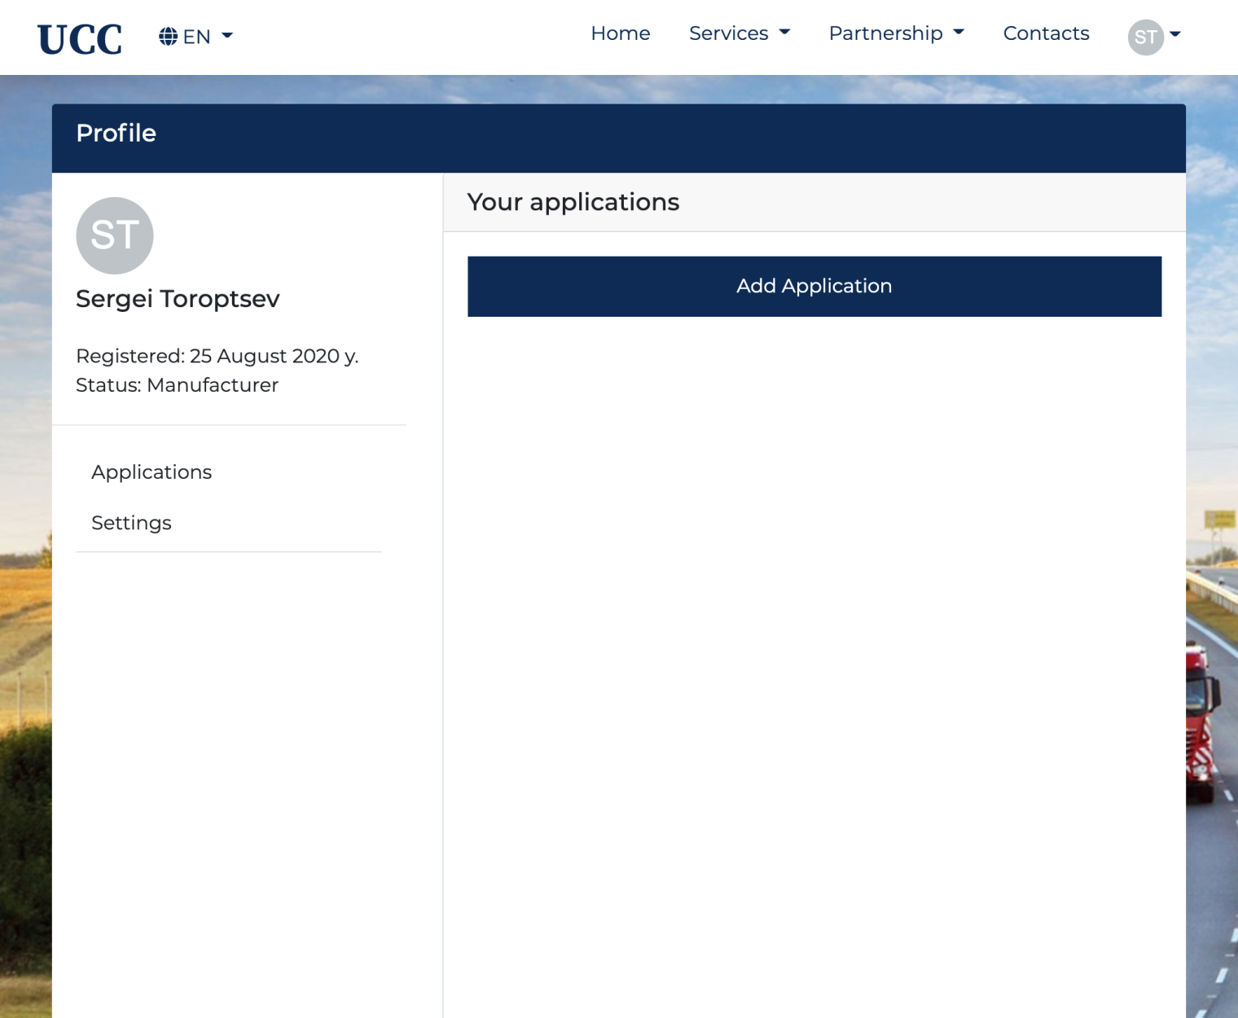
Task: Open the Services dropdown
Action: pos(729,33)
